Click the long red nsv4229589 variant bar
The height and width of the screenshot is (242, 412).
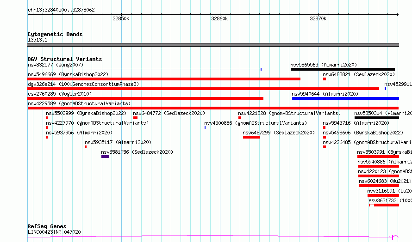[213, 108]
